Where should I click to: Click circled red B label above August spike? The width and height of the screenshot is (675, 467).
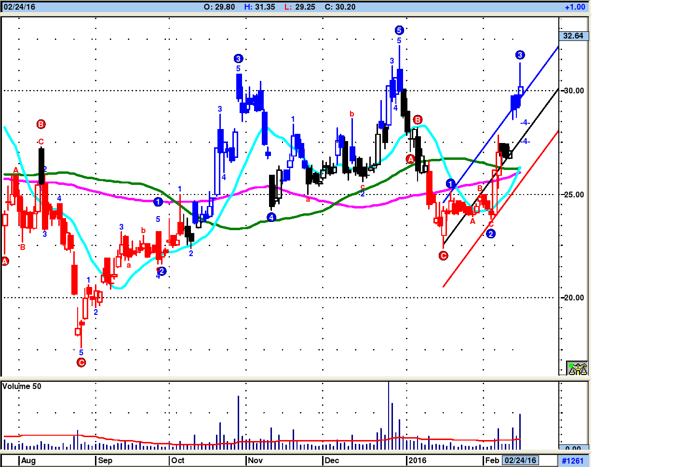[41, 124]
